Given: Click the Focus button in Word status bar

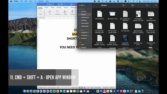Looking at the screenshot, I should (75, 88).
